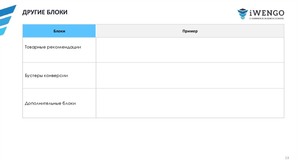Select the slide title ДРУГИЕ БЛОКИ
This screenshot has height=166, width=297.
pos(45,12)
